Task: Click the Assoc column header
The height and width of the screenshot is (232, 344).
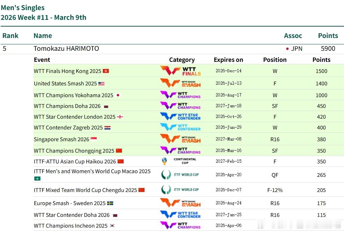Action: click(293, 36)
